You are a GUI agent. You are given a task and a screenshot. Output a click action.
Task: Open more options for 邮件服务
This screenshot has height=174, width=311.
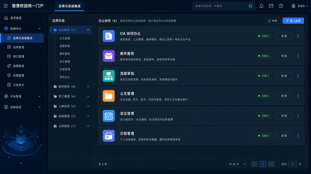tap(298, 56)
